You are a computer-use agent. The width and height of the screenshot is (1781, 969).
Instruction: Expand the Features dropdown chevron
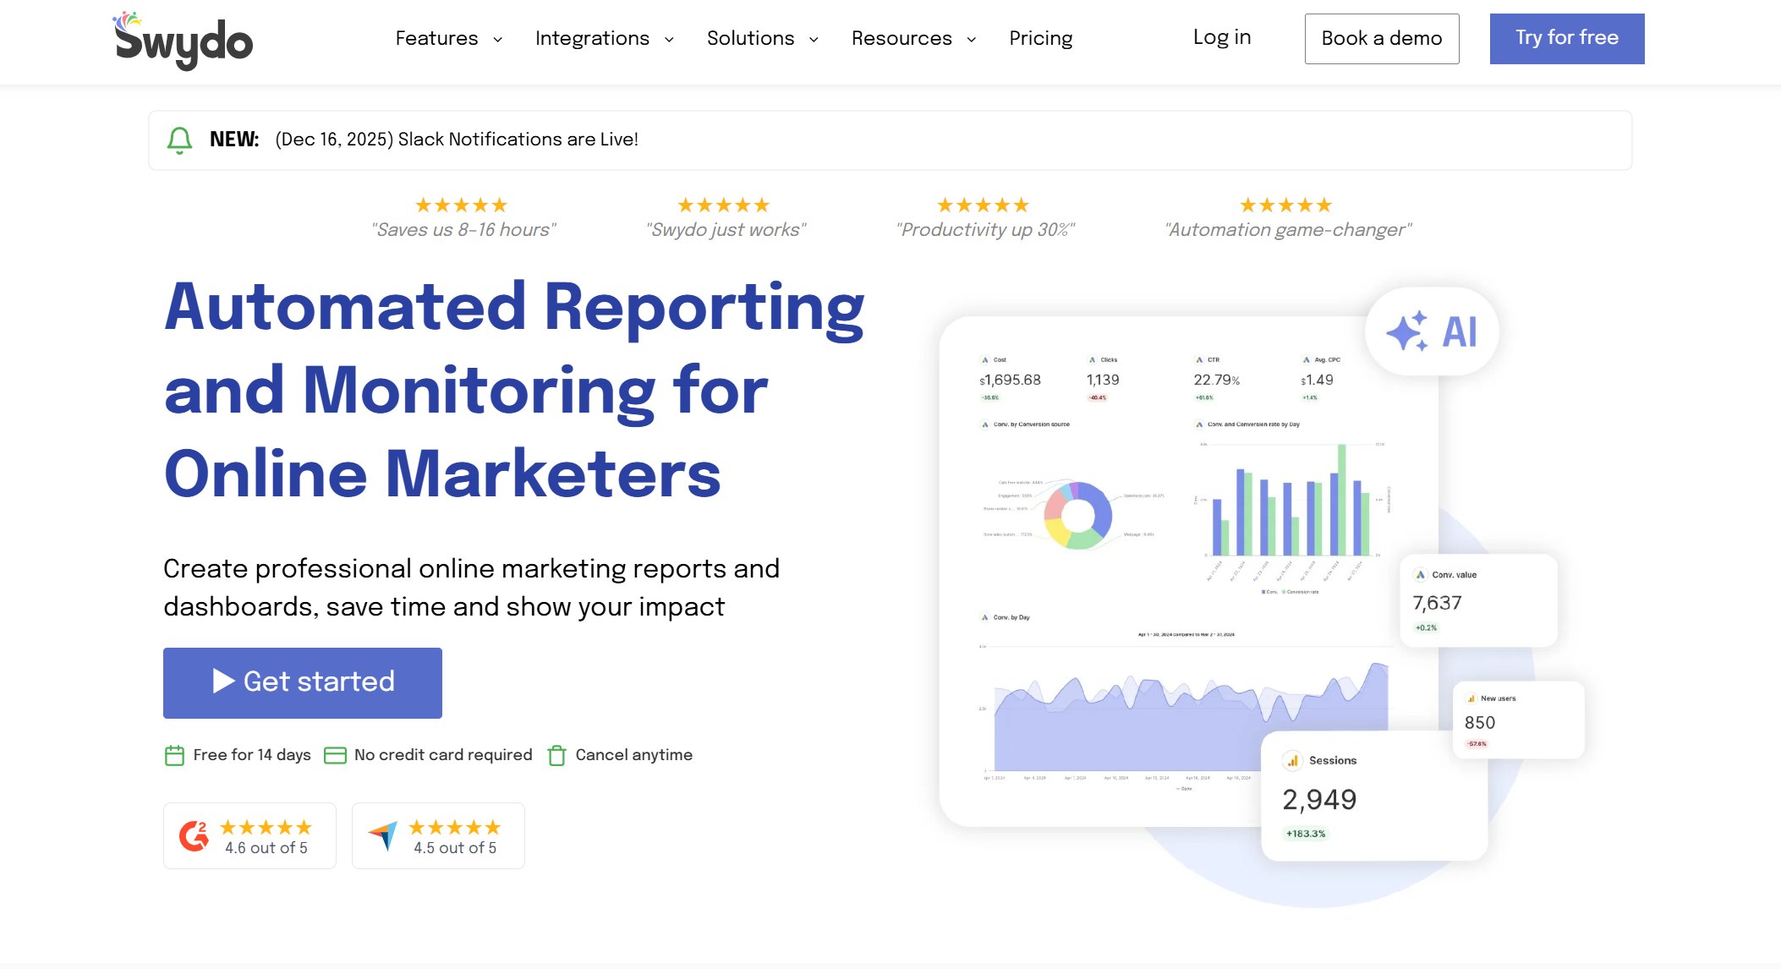click(x=498, y=40)
